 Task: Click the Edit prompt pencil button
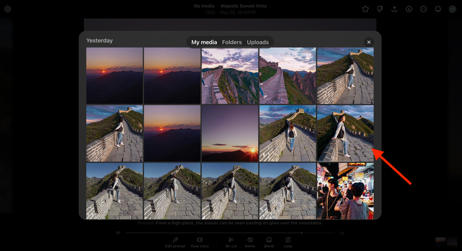pos(176,242)
